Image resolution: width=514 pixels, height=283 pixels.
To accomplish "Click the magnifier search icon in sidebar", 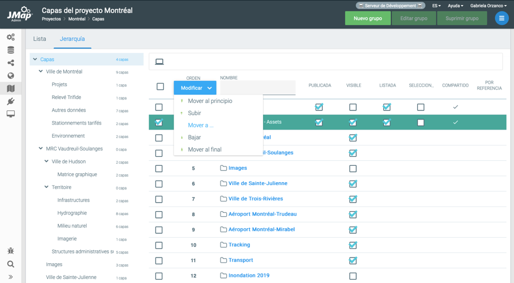I will [10, 264].
